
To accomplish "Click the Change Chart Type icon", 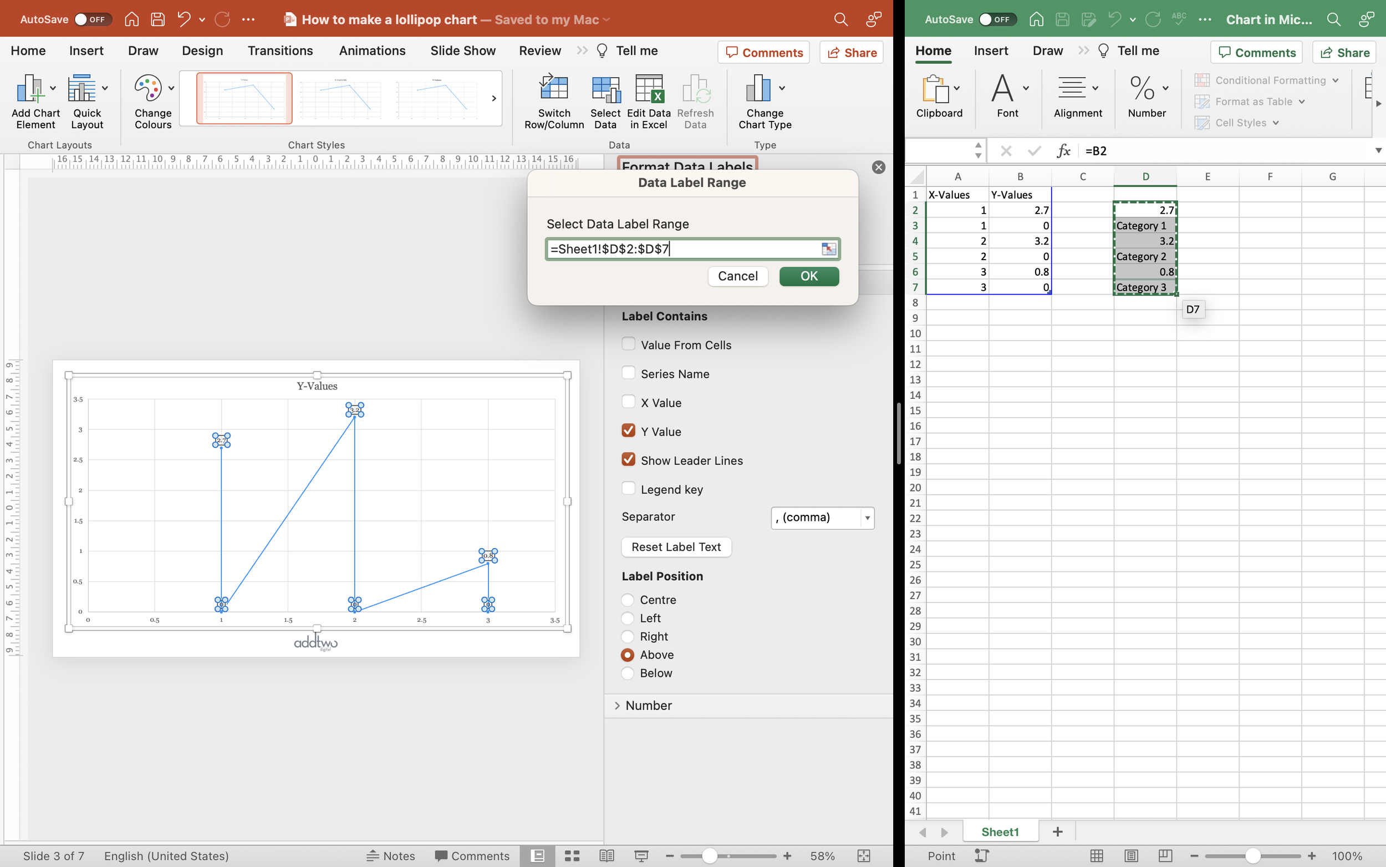I will pyautogui.click(x=758, y=89).
